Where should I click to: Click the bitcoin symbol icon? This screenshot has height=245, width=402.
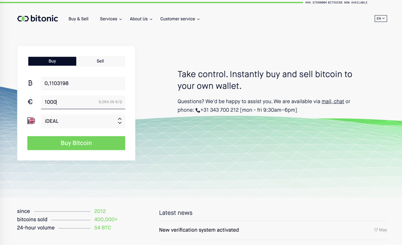point(30,83)
